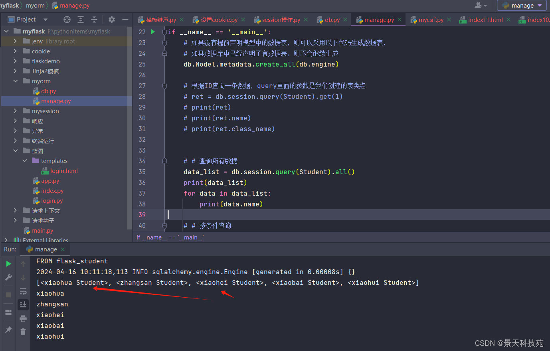Toggle soft-wrap icon in Run console

pos(23,291)
